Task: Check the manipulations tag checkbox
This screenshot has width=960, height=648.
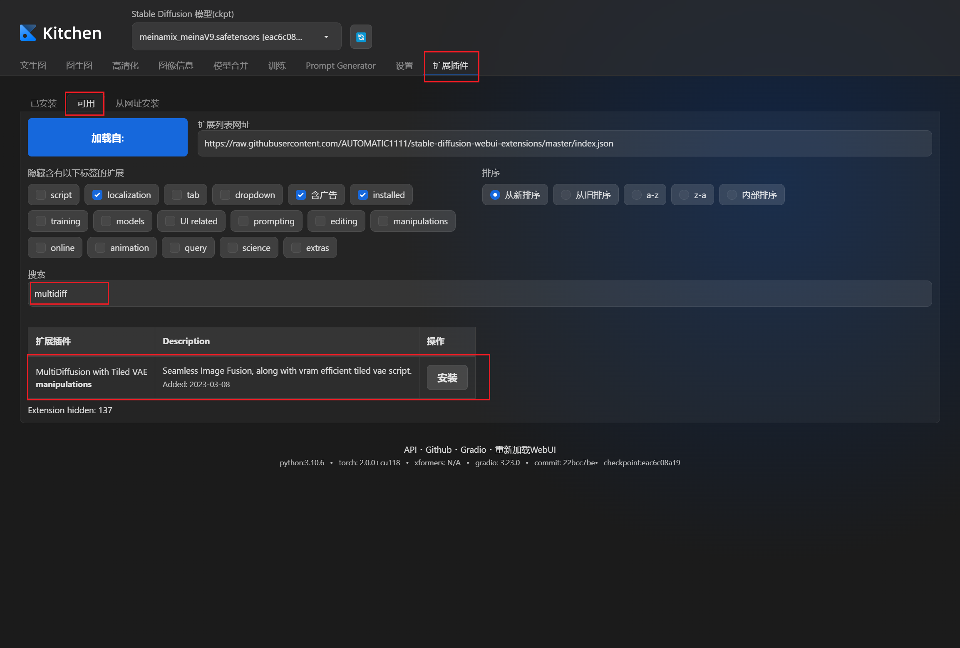Action: click(x=383, y=221)
